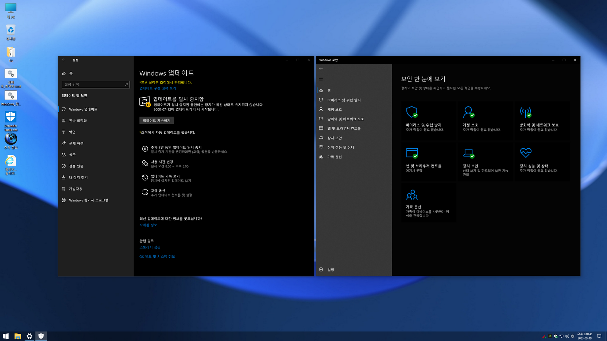Open the 방화벽 및 네트워크 보호 tile
The image size is (607, 341).
[x=542, y=121]
